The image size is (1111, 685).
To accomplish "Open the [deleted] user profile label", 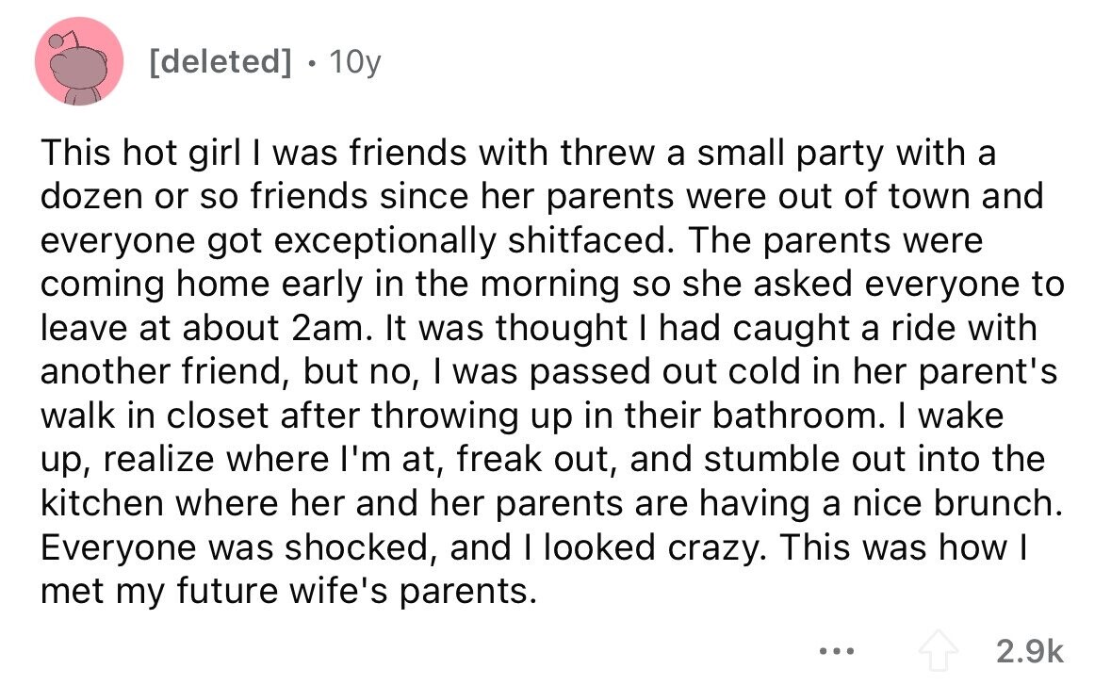I will (221, 61).
